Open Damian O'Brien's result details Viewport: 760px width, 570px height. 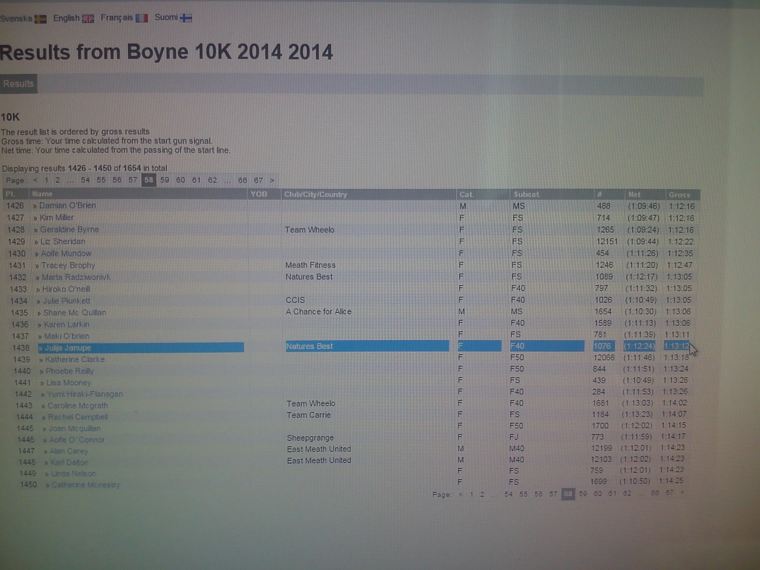click(67, 205)
